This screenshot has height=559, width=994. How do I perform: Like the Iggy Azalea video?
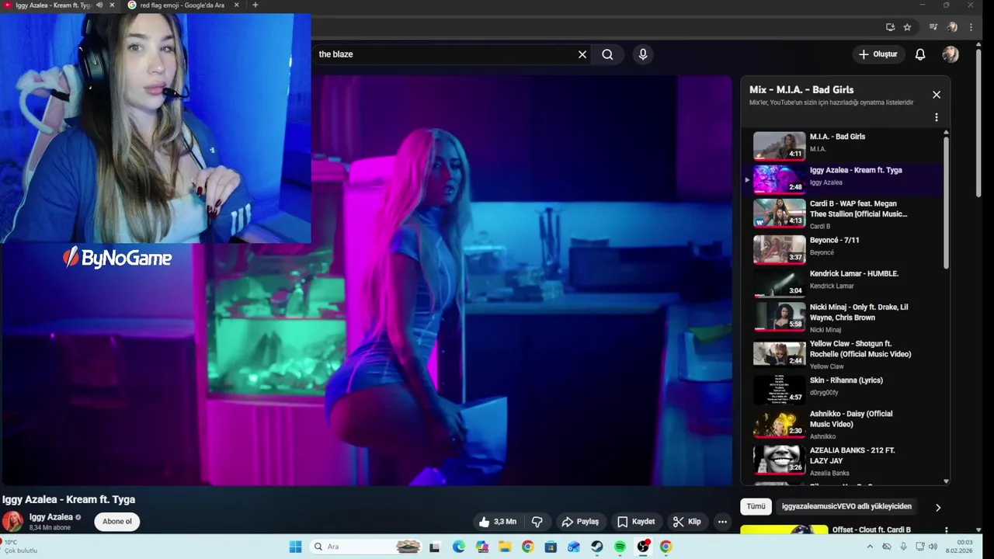coord(498,522)
